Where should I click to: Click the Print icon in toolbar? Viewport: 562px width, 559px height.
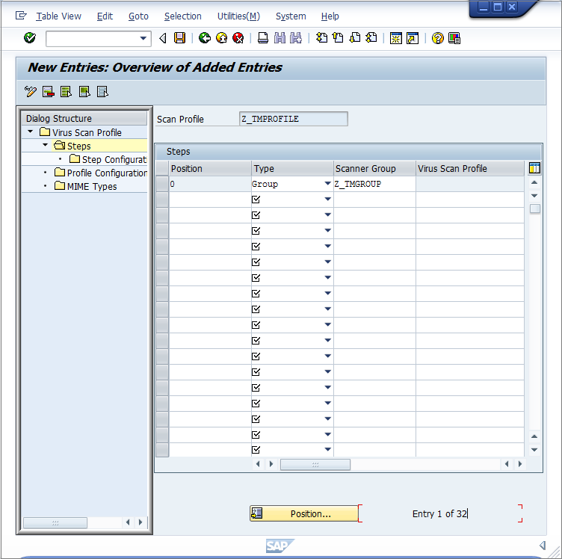point(263,38)
